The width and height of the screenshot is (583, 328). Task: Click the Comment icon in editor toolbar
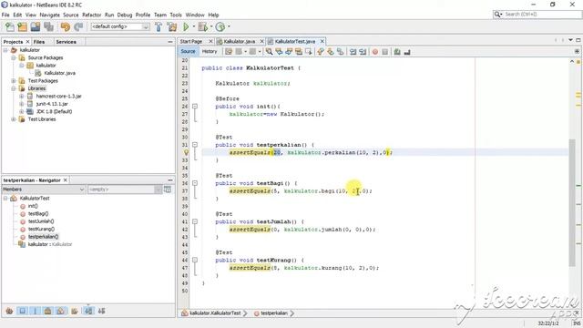[397, 52]
